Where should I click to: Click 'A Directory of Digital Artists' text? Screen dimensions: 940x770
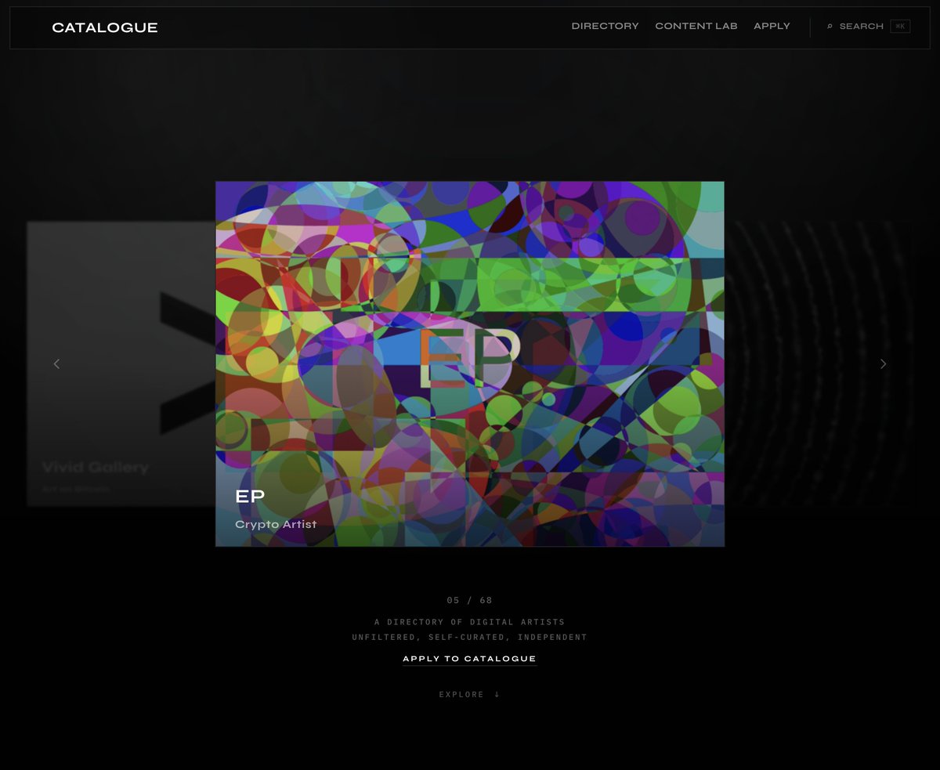click(469, 622)
